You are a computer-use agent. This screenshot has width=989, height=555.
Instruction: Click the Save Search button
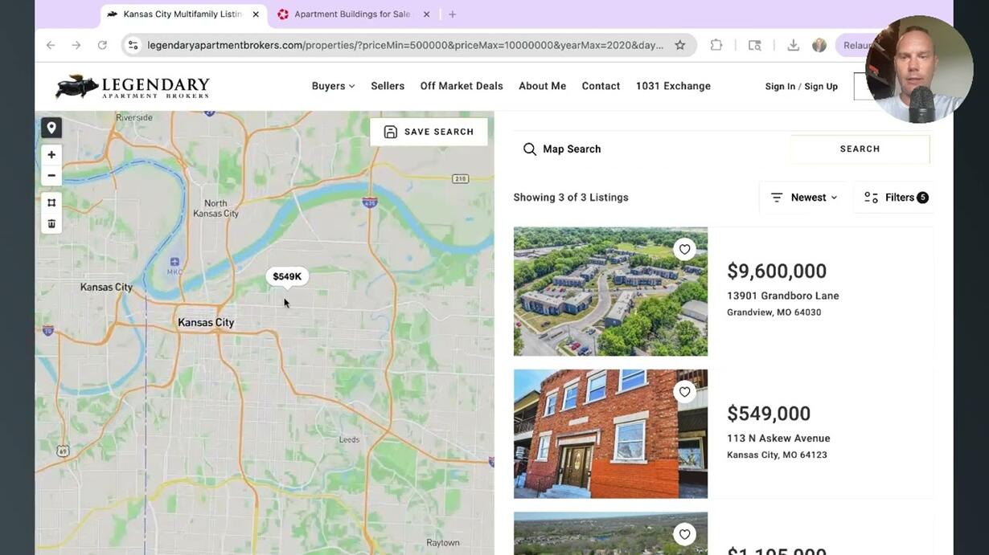pyautogui.click(x=429, y=132)
